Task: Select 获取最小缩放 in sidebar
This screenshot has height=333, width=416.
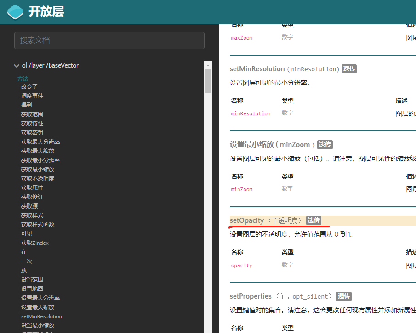Action: click(38, 169)
